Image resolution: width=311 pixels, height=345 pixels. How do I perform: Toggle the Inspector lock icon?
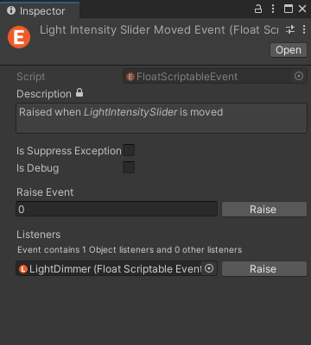(258, 9)
